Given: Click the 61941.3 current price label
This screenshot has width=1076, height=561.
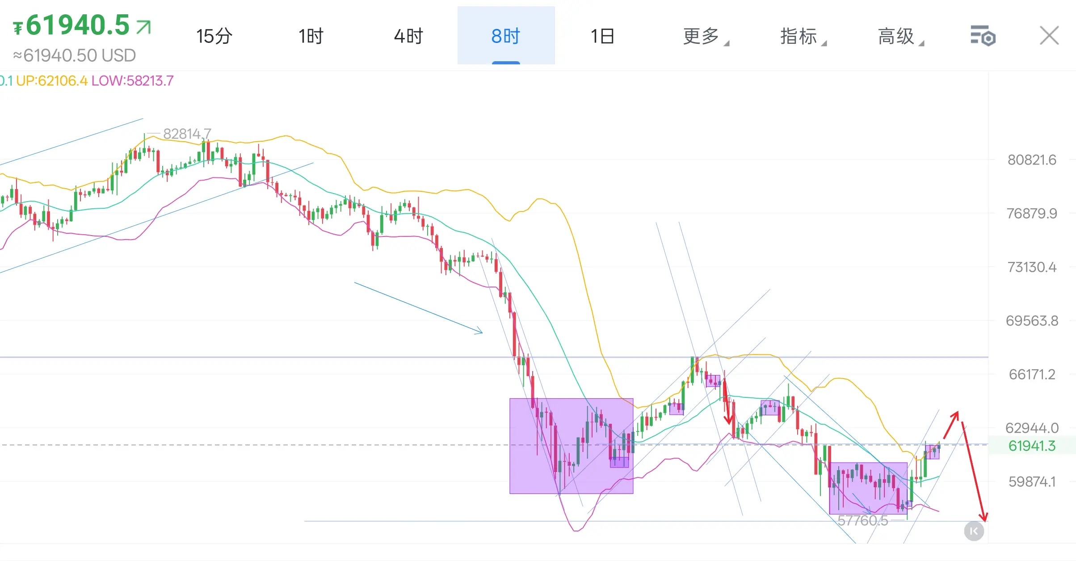Looking at the screenshot, I should point(1032,446).
